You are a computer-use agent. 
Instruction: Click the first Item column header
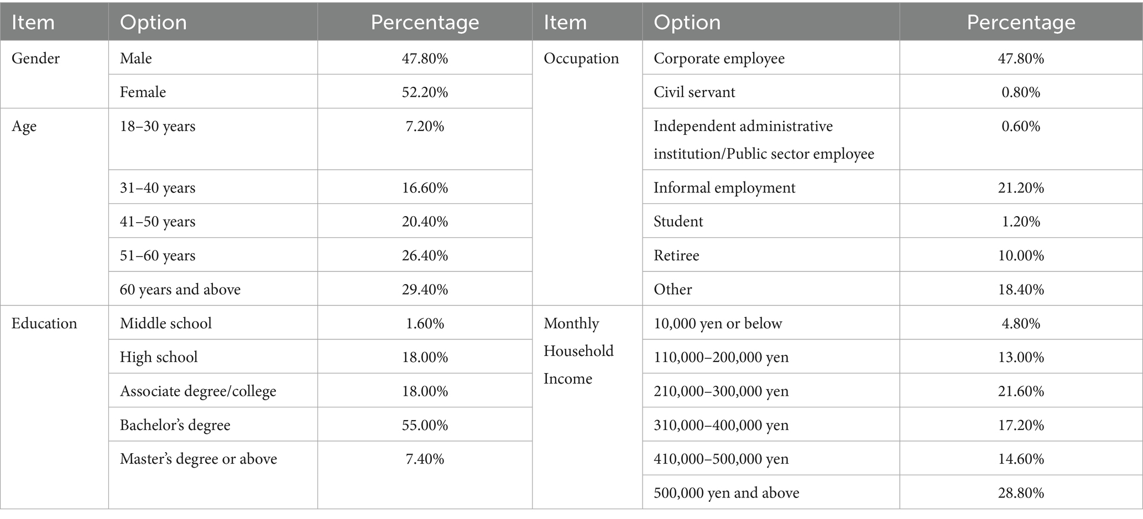point(33,23)
